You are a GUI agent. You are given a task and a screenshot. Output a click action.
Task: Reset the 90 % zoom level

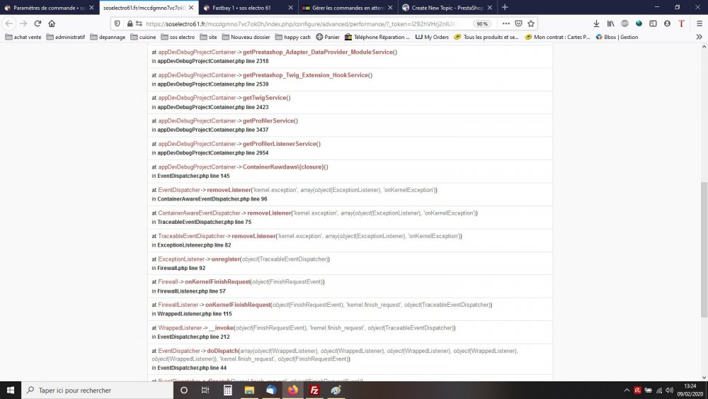click(482, 24)
